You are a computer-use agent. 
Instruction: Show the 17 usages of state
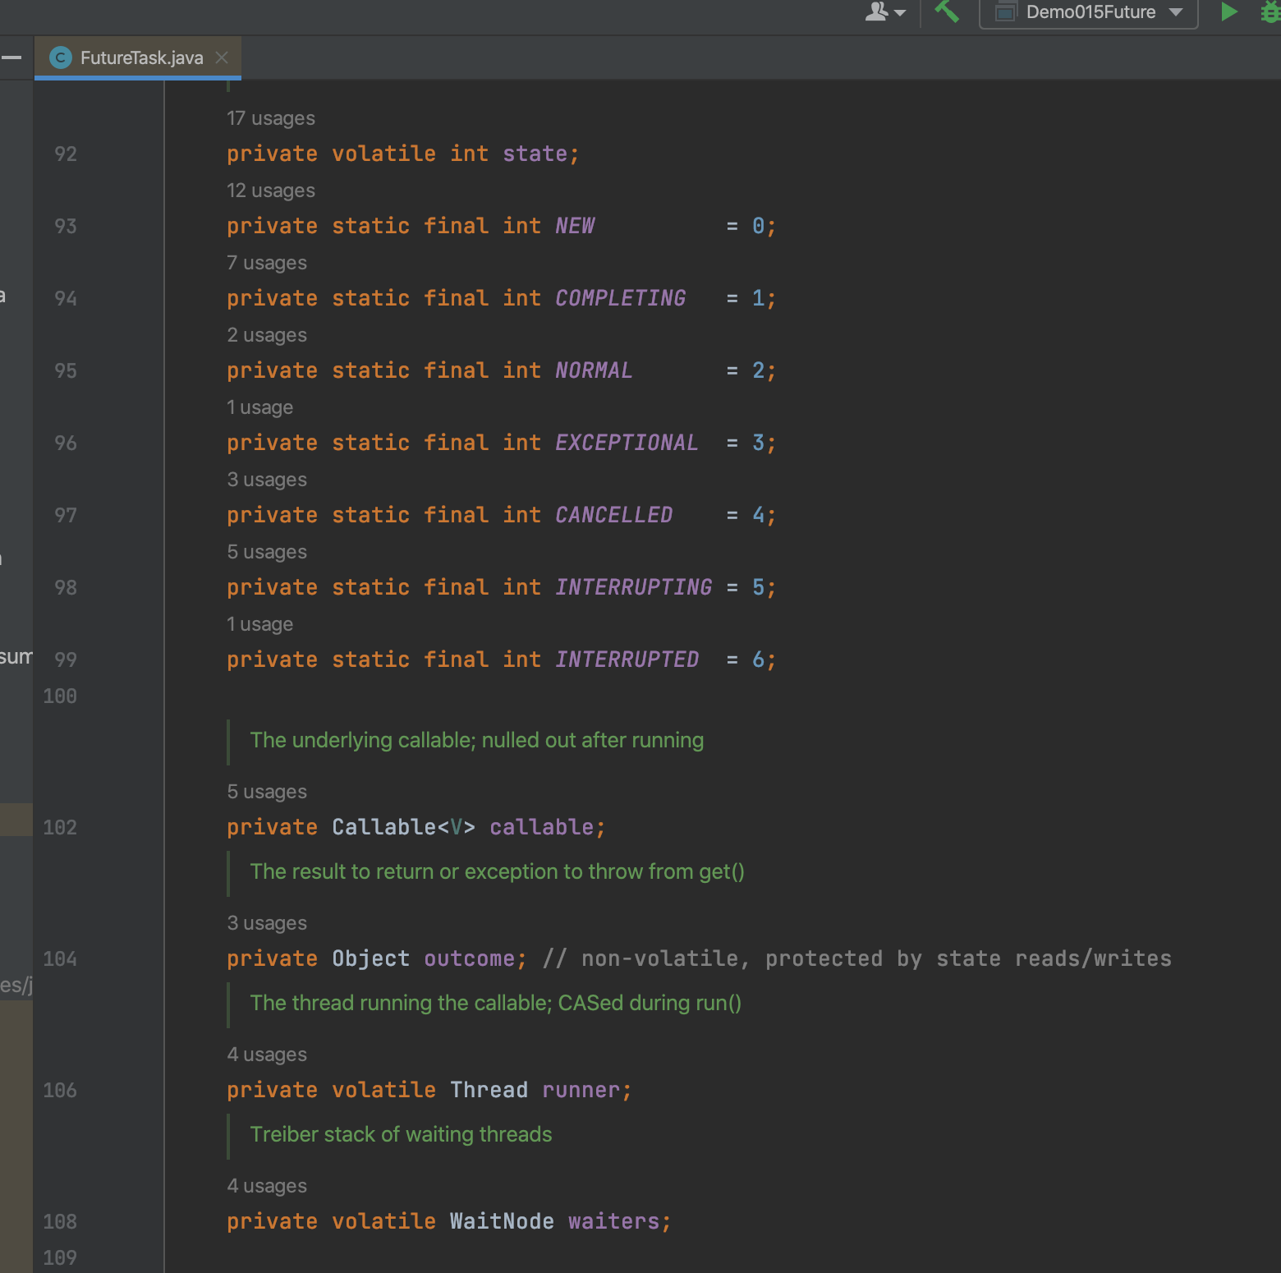point(270,118)
